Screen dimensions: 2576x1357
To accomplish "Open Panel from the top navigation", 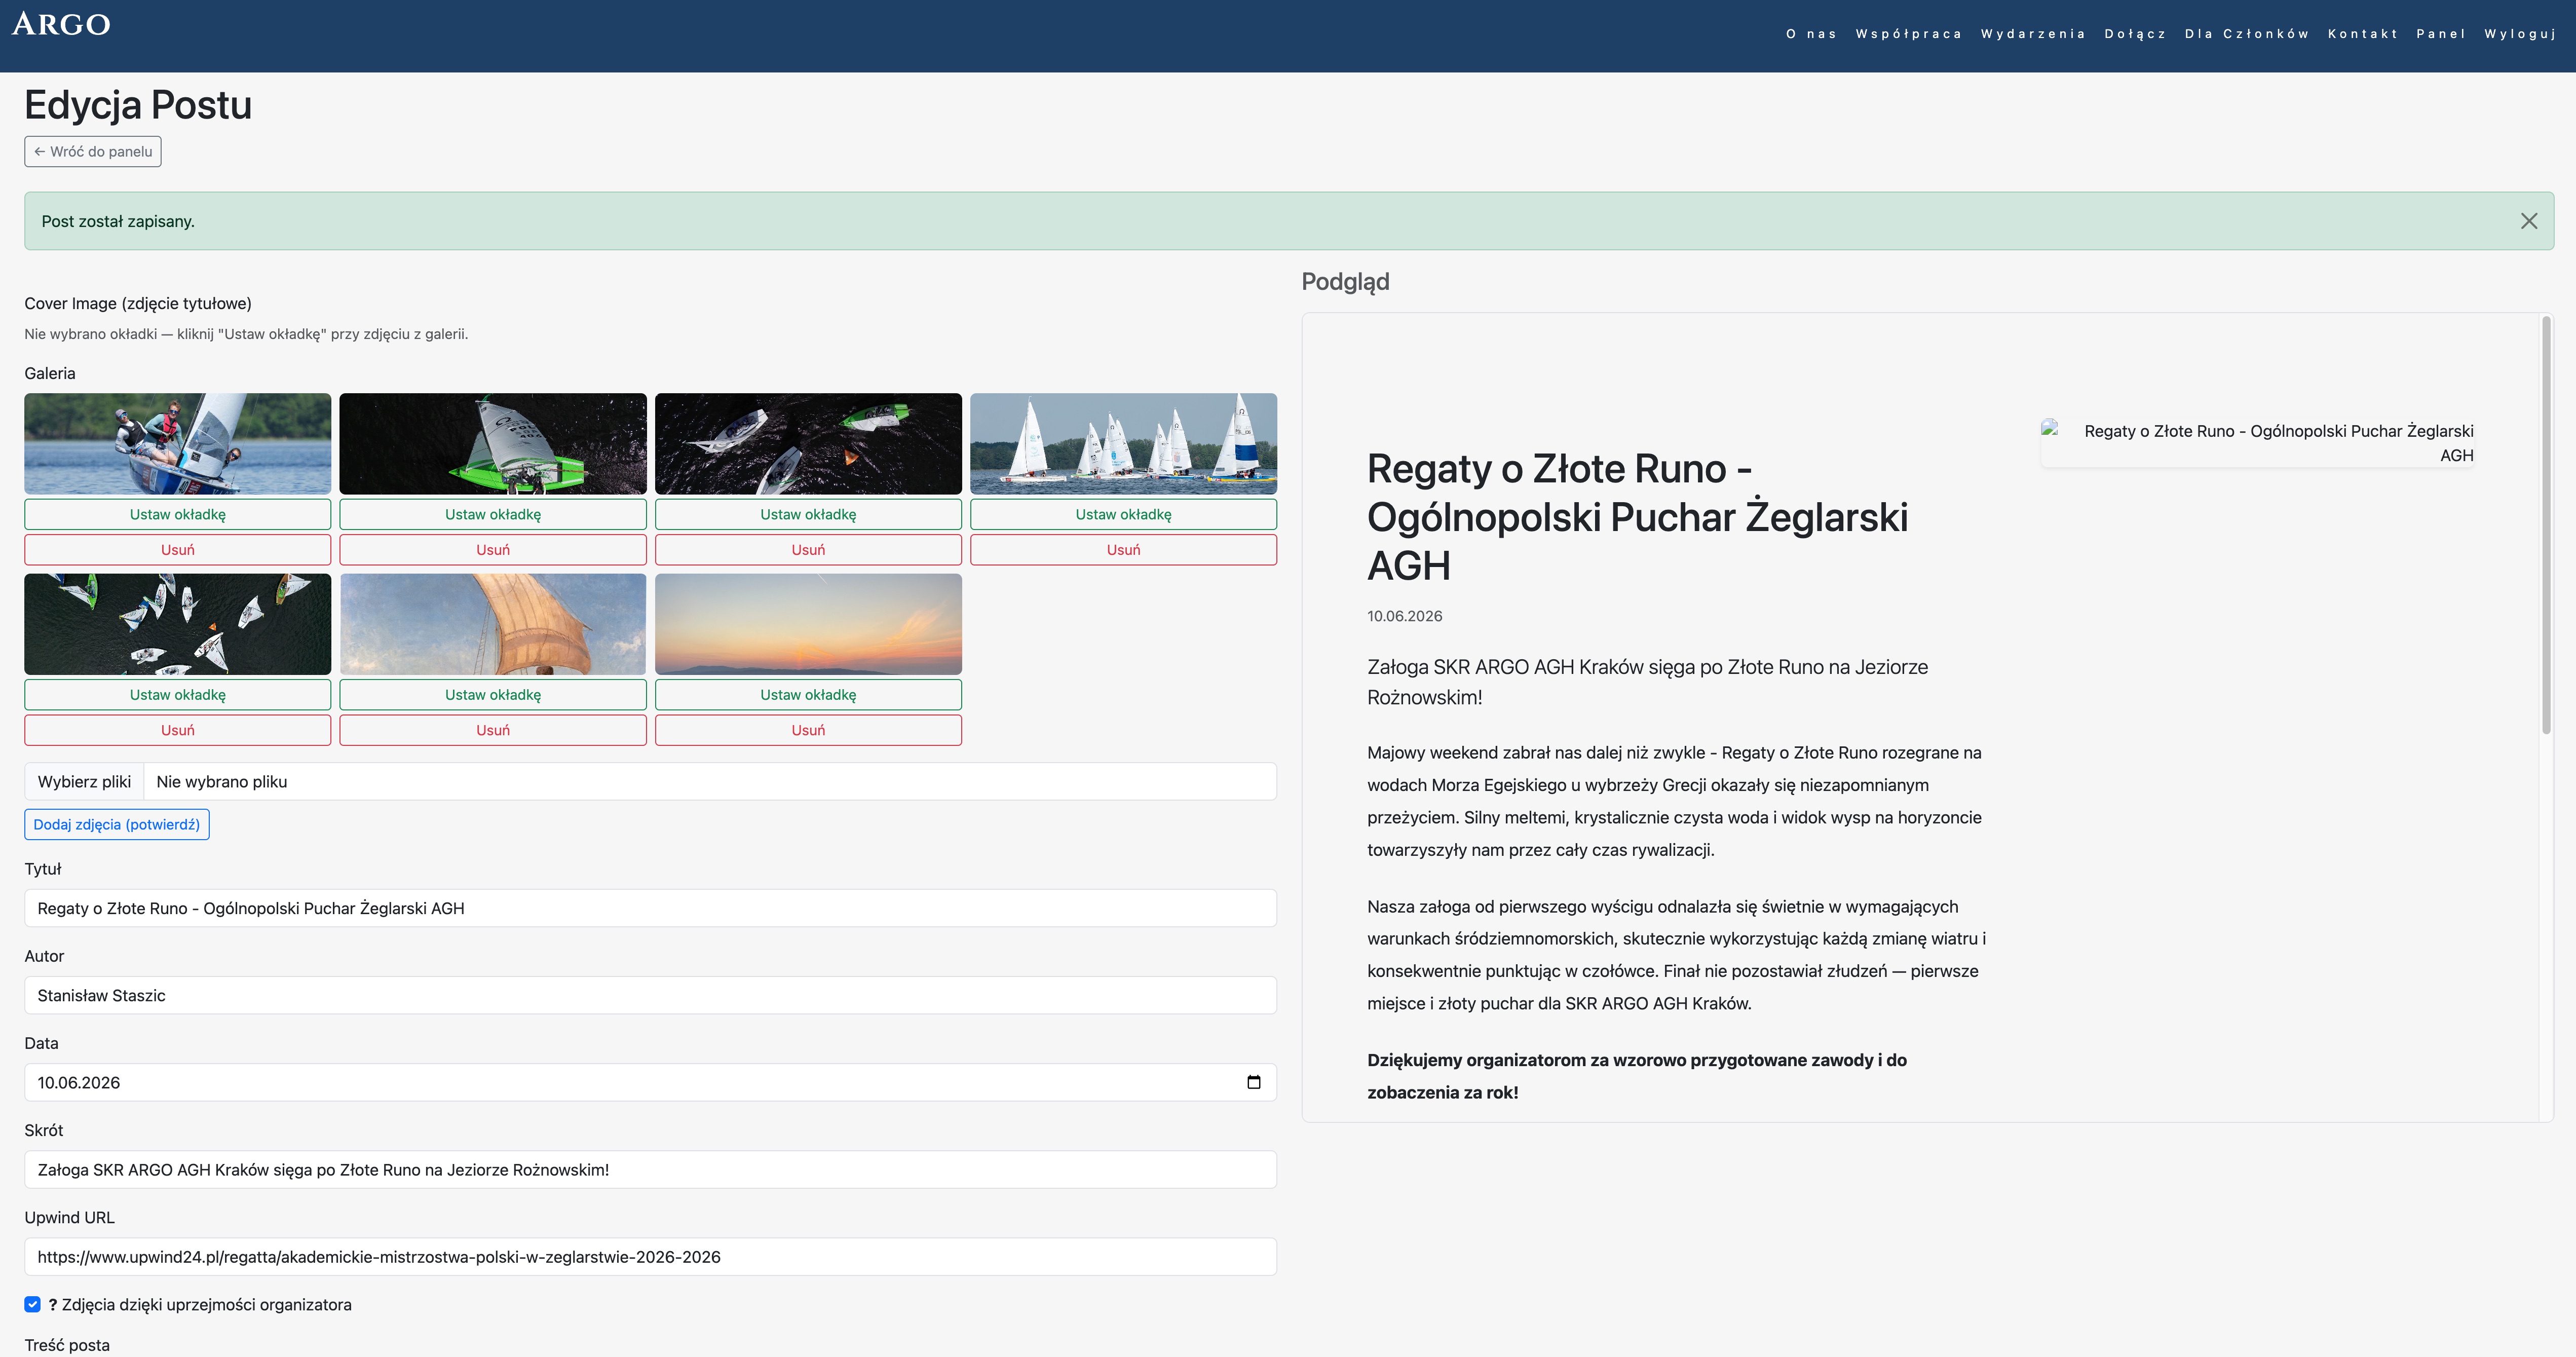I will pyautogui.click(x=2441, y=34).
